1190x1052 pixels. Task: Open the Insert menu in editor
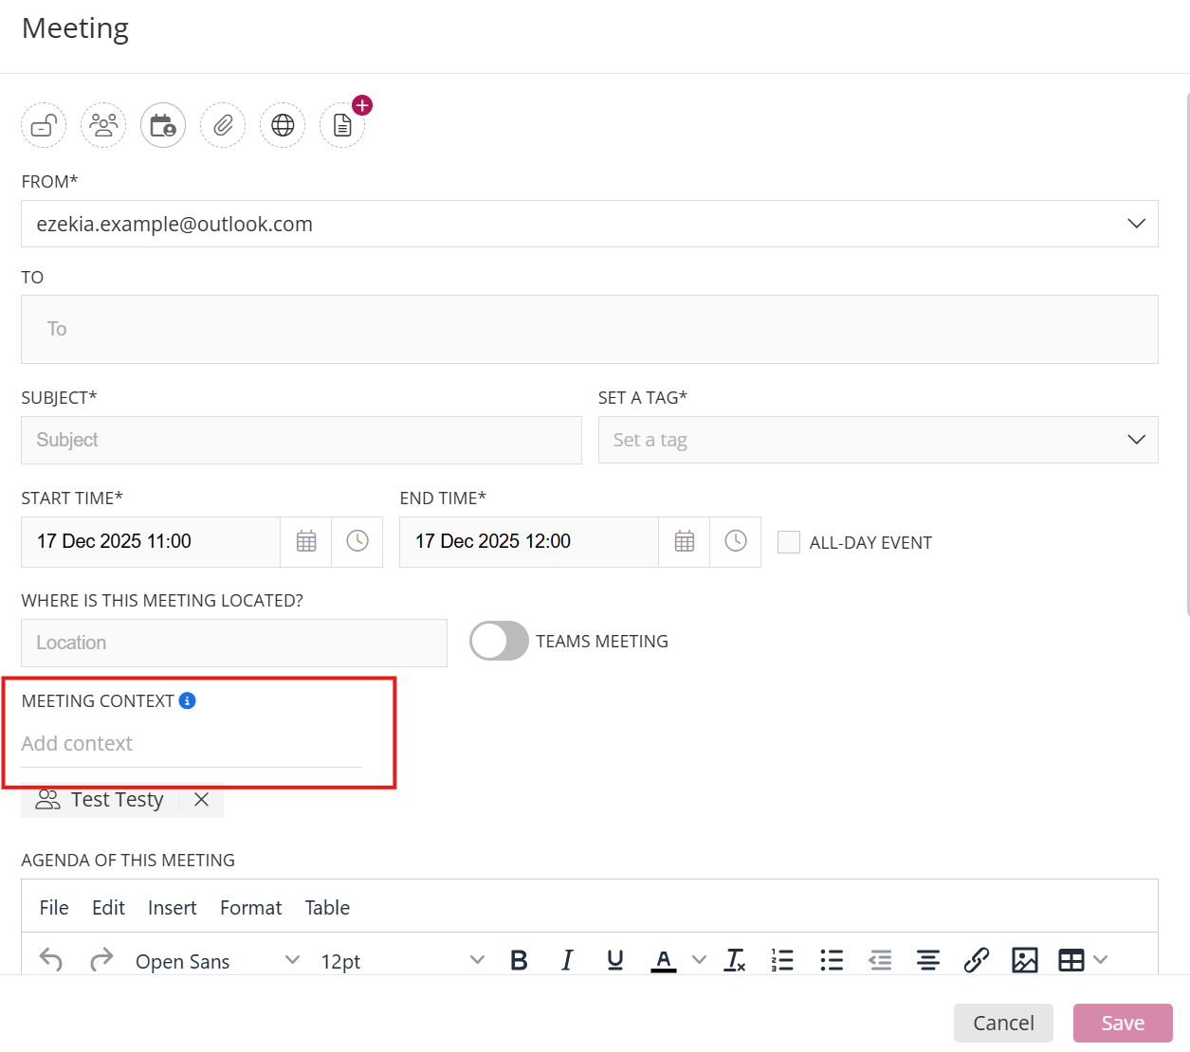point(173,908)
